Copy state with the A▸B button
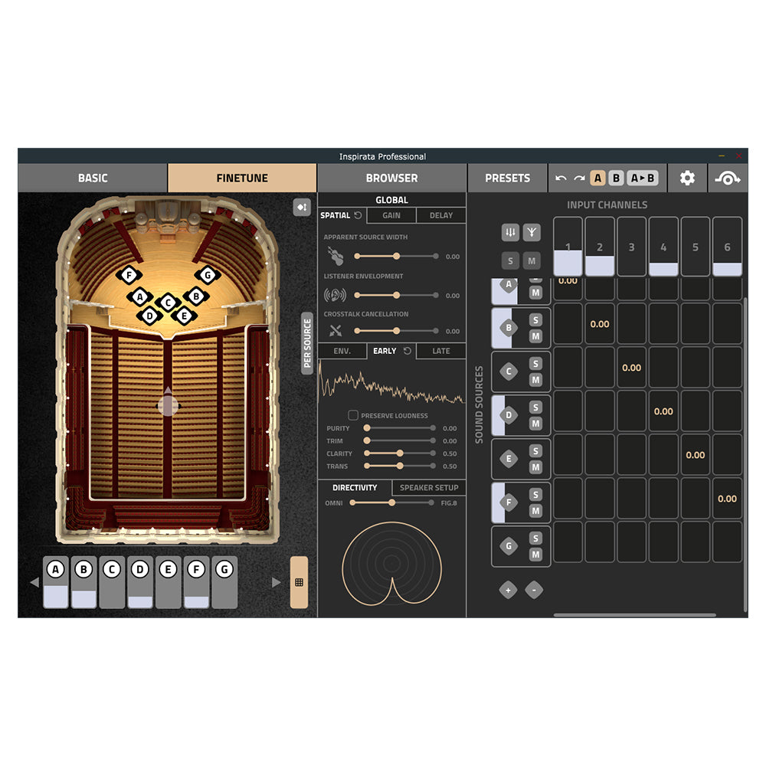766x766 pixels. [x=642, y=178]
